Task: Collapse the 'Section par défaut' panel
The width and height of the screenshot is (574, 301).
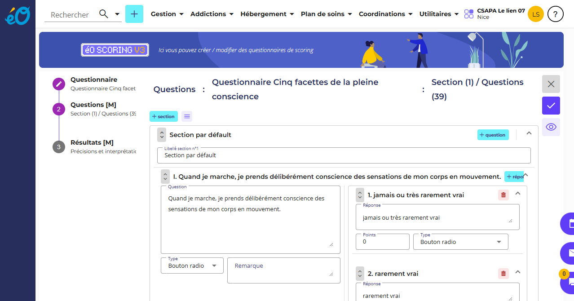Action: [529, 133]
